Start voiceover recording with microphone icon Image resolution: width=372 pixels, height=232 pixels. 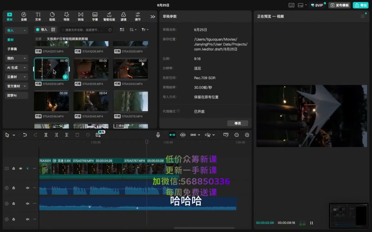(158, 135)
